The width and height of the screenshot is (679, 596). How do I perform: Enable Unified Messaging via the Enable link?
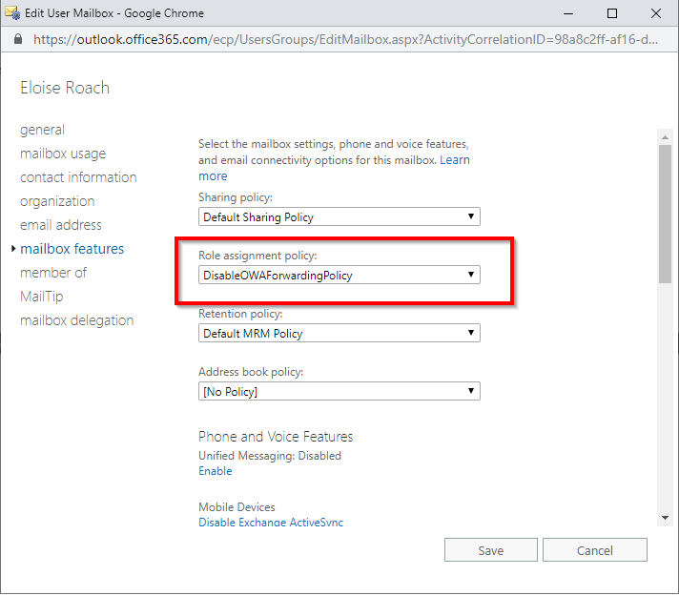pos(215,471)
